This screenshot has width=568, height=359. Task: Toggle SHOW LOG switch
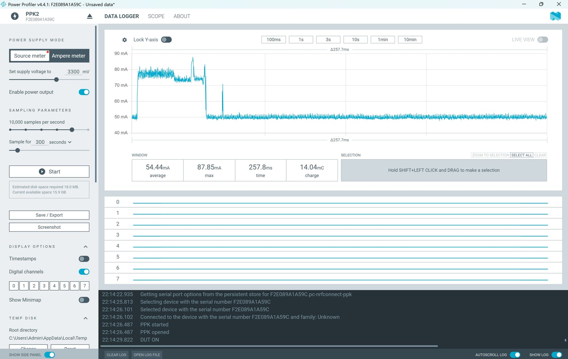pos(557,355)
